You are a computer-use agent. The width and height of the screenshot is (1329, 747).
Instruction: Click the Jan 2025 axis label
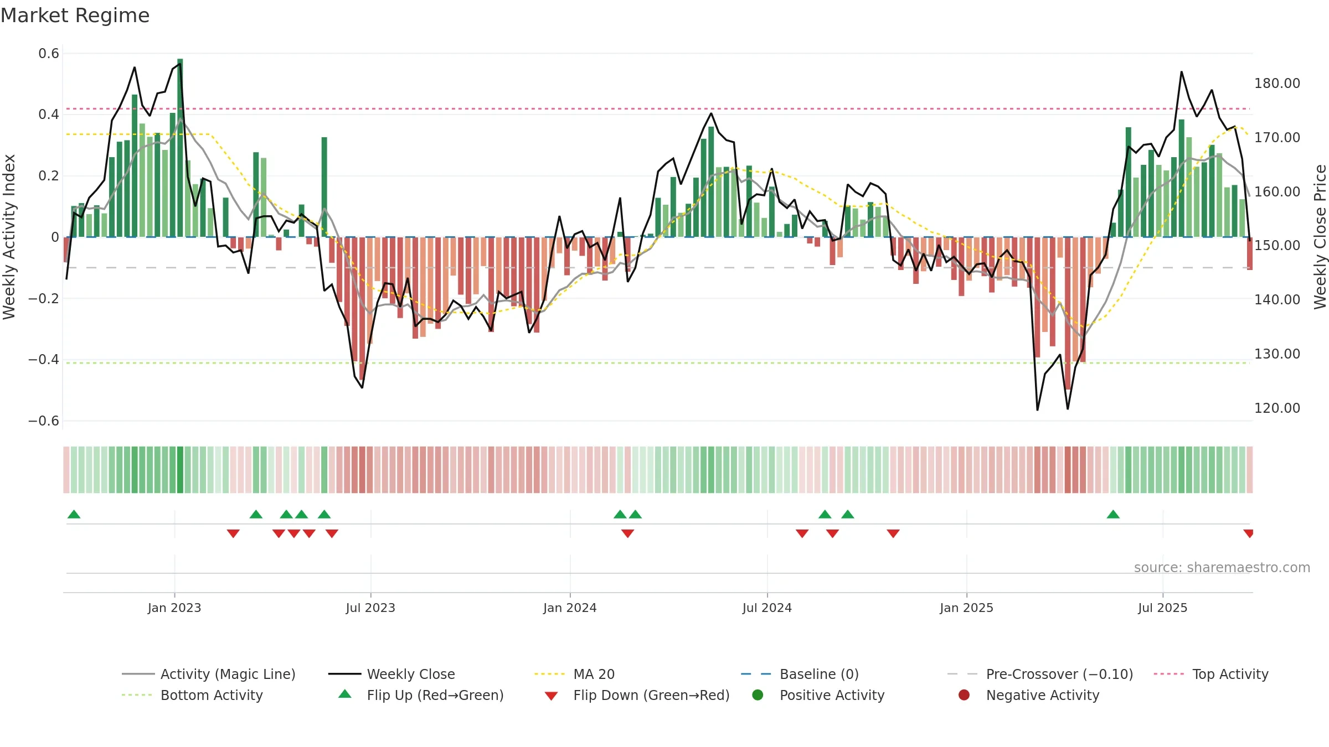point(966,608)
